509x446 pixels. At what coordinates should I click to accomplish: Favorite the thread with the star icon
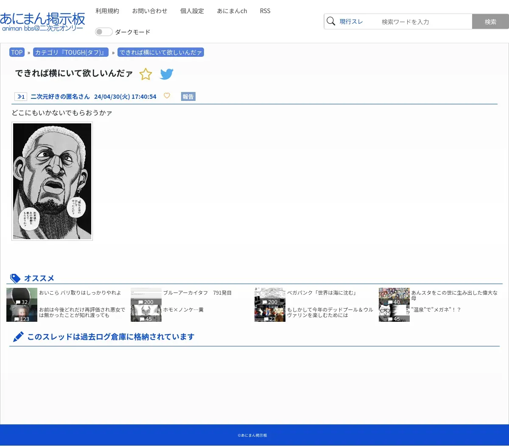pyautogui.click(x=145, y=74)
